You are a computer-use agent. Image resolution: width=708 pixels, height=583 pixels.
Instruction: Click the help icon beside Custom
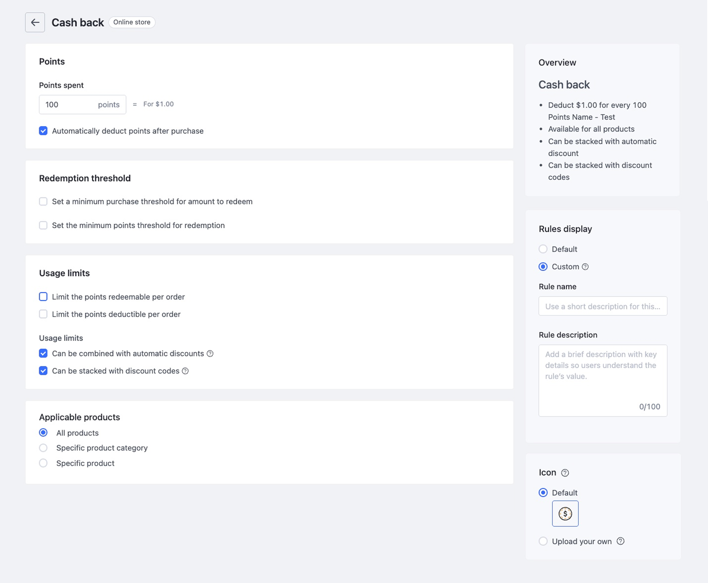pyautogui.click(x=585, y=267)
